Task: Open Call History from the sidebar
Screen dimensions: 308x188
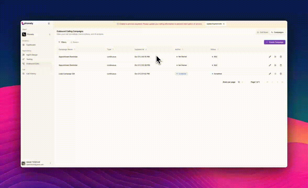Action: point(31,74)
